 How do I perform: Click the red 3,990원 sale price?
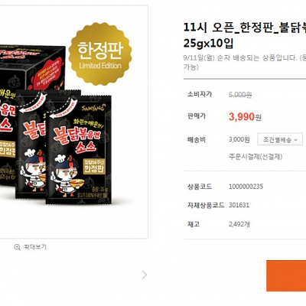tap(245, 117)
